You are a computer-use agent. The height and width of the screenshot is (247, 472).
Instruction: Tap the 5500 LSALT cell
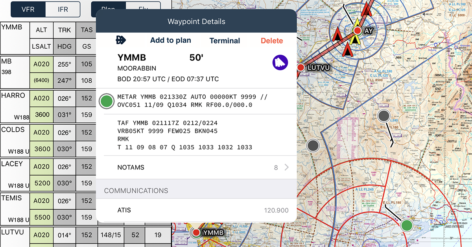coord(41,217)
